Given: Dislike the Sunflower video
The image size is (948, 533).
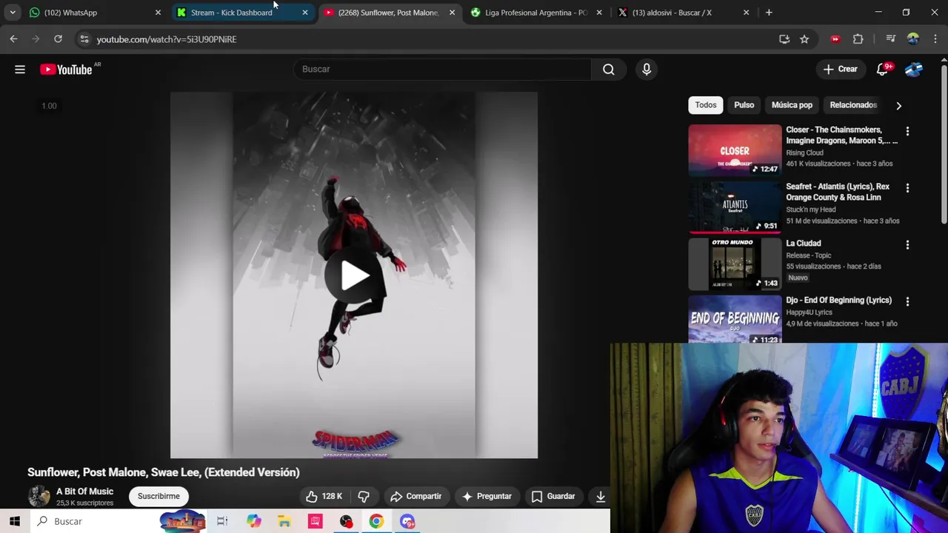Looking at the screenshot, I should 364,496.
